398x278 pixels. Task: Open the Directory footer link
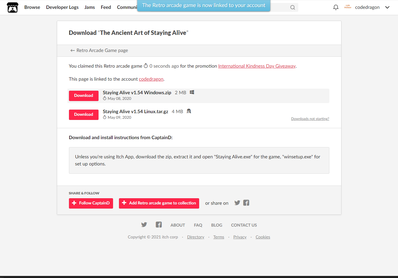point(196,237)
